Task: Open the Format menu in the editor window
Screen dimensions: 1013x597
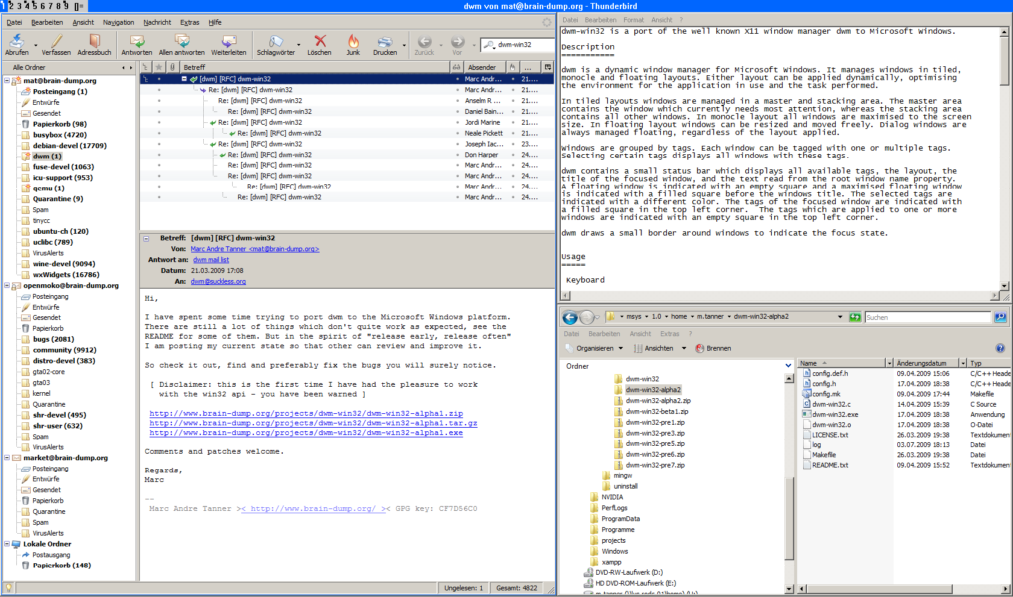Action: (x=634, y=20)
